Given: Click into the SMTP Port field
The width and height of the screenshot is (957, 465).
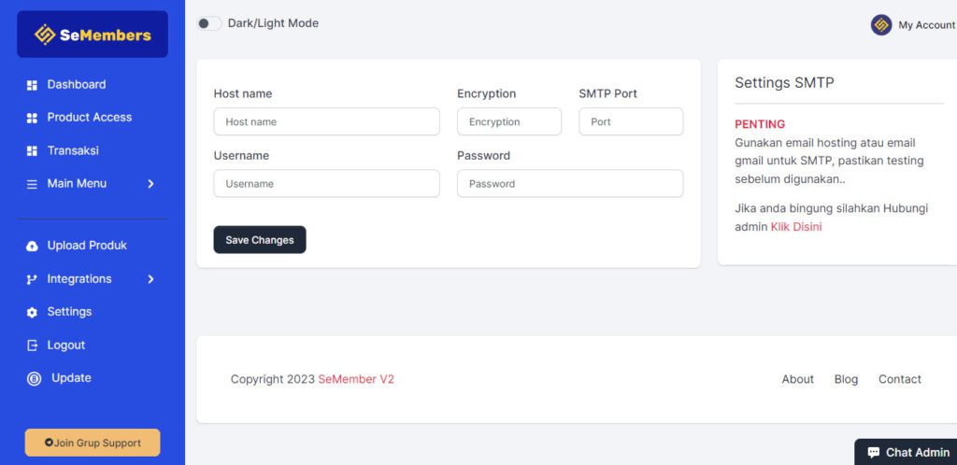Looking at the screenshot, I should tap(631, 121).
